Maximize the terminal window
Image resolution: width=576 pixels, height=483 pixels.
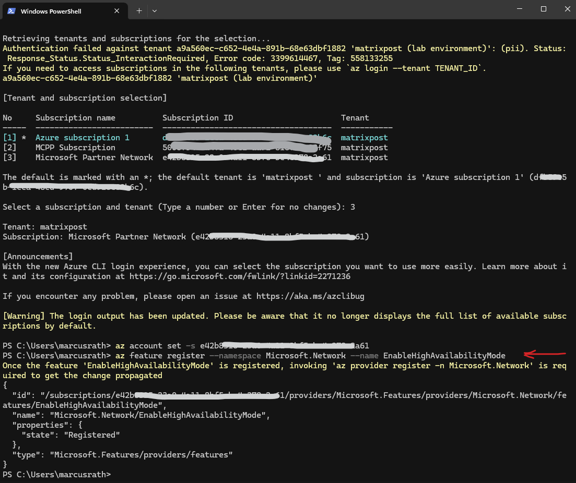(544, 9)
